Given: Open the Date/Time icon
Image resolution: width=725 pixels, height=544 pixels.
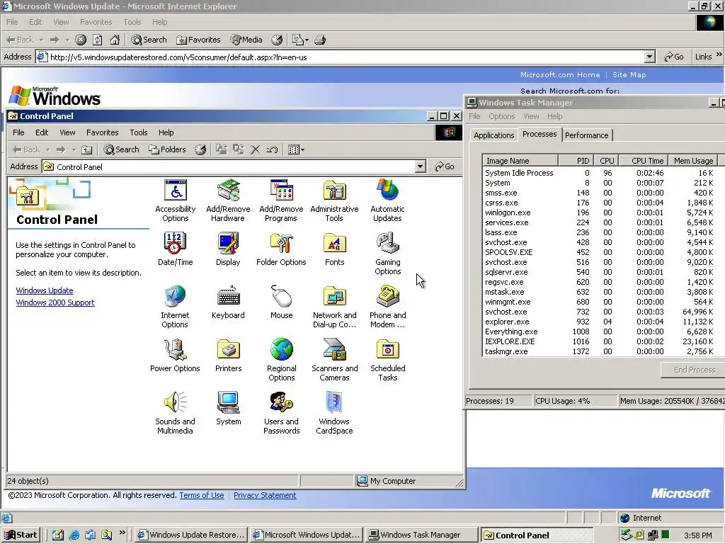Looking at the screenshot, I should [175, 249].
